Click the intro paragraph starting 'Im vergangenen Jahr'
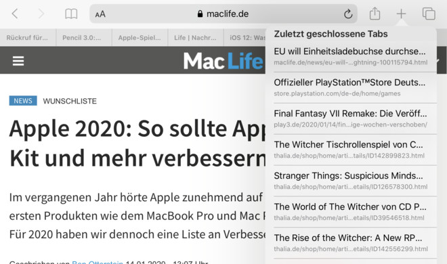447x264 pixels. tap(137, 215)
